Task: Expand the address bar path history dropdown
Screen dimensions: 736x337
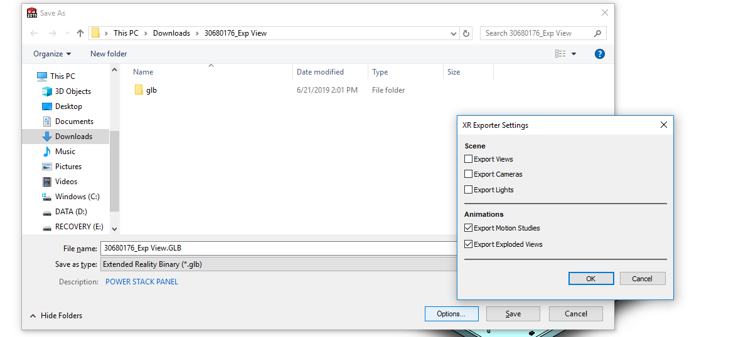Action: (454, 33)
